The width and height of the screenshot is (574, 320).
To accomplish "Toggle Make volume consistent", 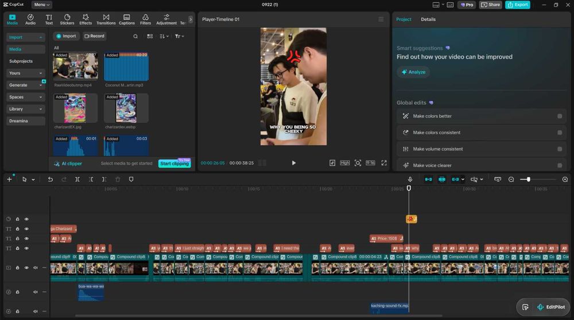I will 560,149.
